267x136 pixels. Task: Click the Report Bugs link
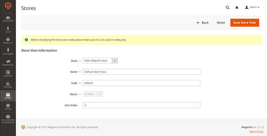tap(256, 132)
